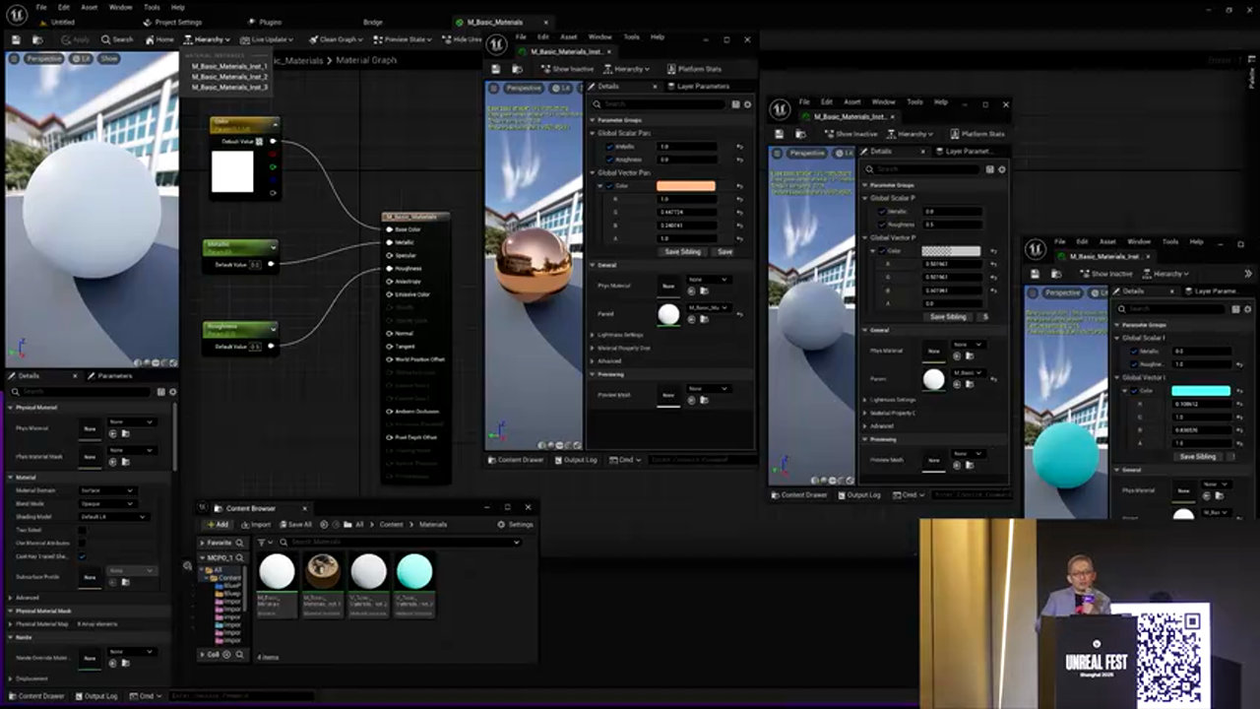Click Save Sibling in the copper material window
The height and width of the screenshot is (709, 1260).
coord(682,251)
